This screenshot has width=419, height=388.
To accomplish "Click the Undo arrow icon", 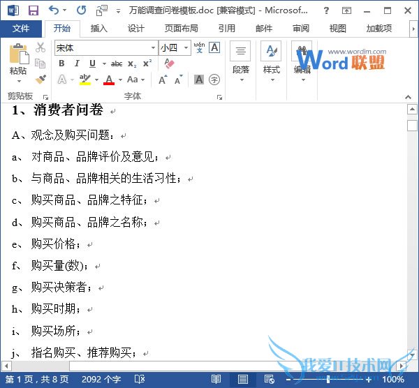I will [x=54, y=10].
